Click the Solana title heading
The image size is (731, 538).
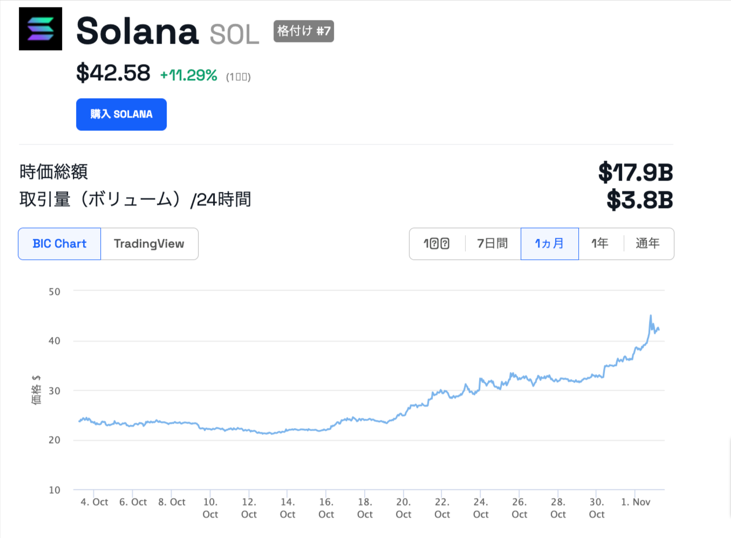point(138,31)
